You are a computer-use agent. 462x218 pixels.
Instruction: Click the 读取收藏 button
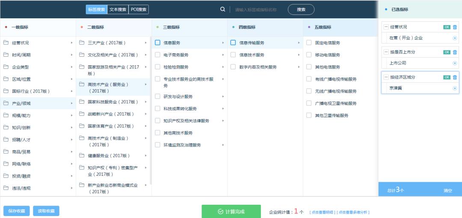coord(46,211)
